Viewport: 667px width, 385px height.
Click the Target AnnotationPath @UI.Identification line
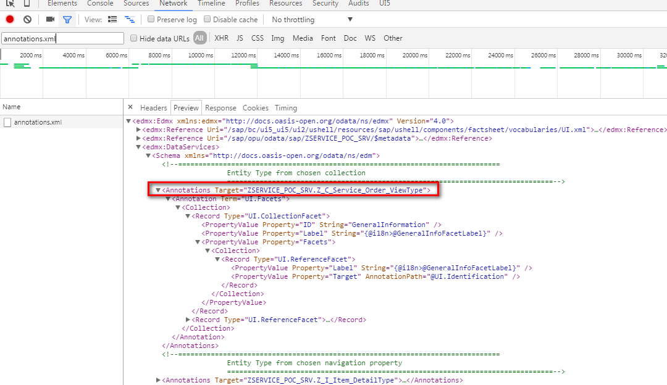[x=375, y=276]
